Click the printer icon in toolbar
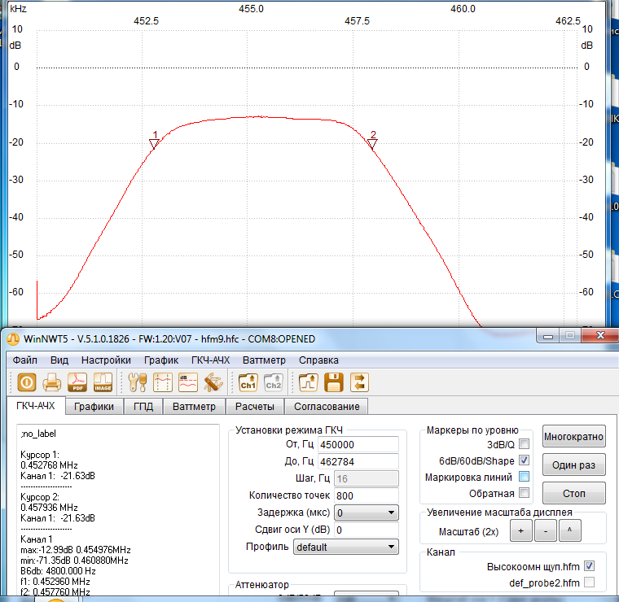The height and width of the screenshot is (602, 619). (51, 382)
